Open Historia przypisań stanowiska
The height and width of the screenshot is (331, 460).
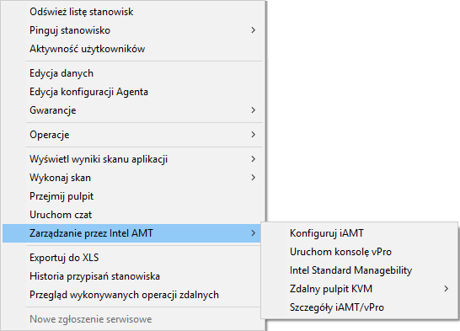[x=131, y=276]
